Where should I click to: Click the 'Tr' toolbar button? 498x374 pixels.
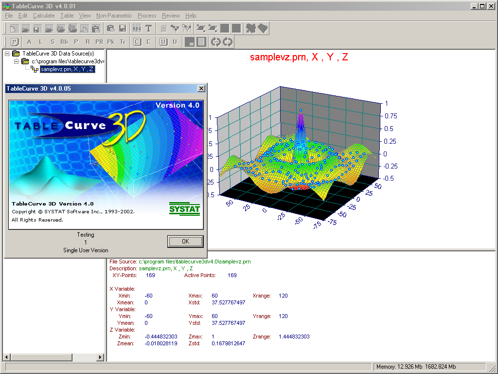(x=123, y=42)
